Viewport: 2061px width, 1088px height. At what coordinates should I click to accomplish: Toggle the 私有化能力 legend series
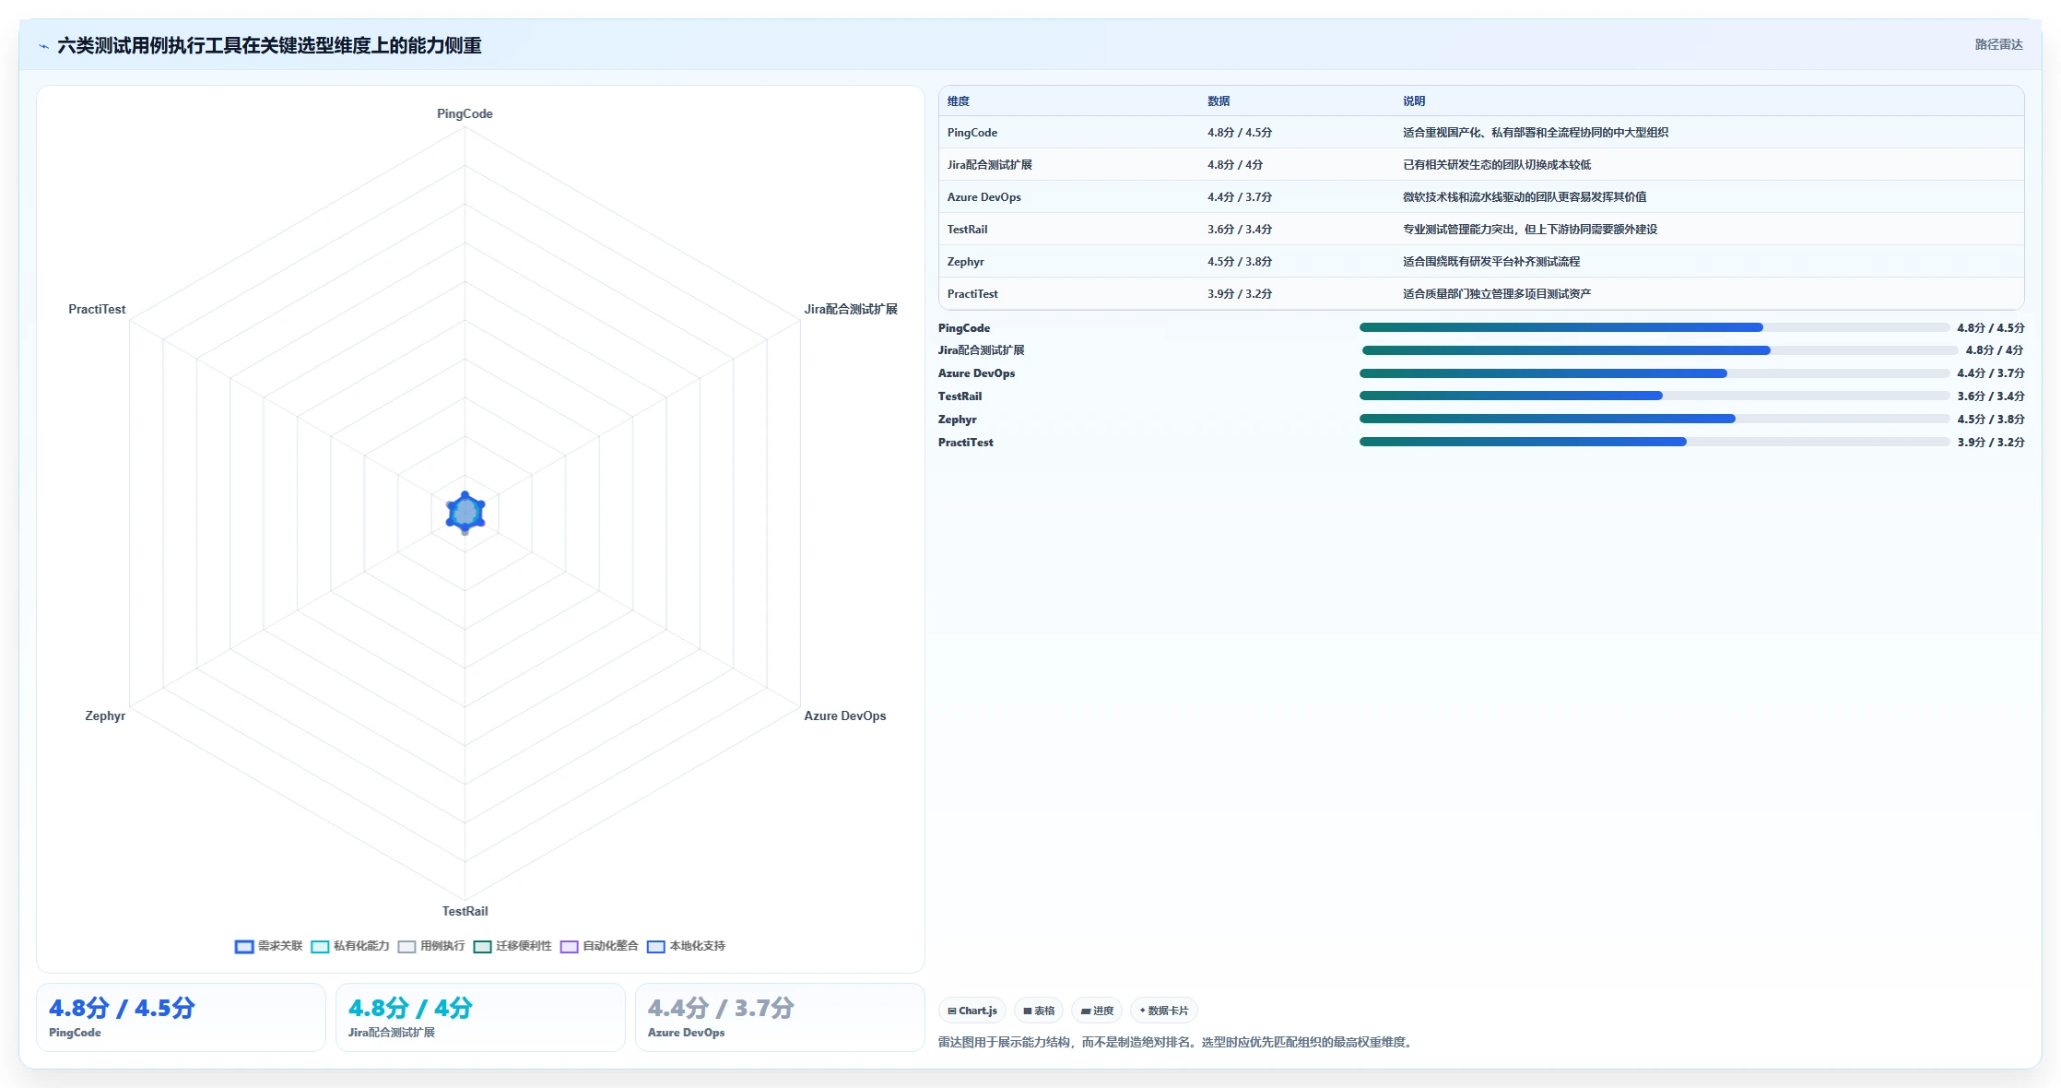(349, 946)
